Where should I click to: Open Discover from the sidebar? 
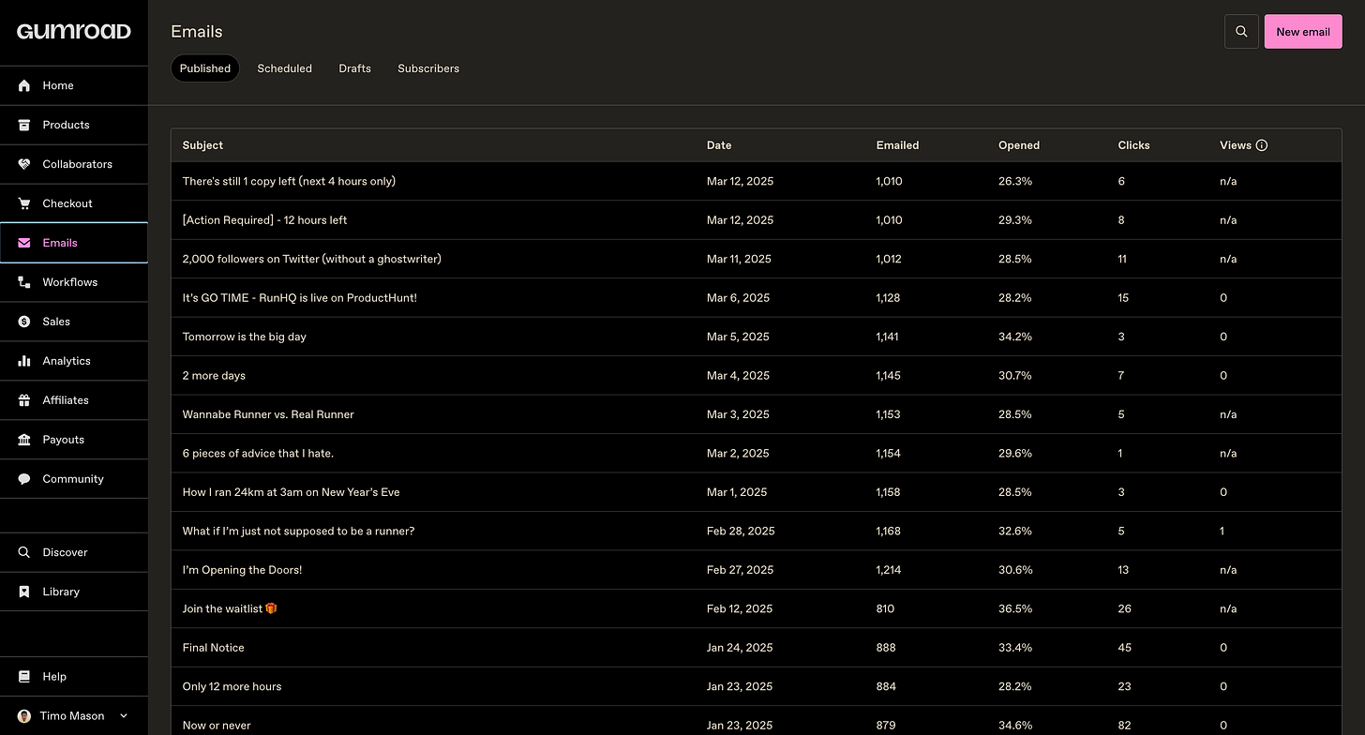pos(73,552)
